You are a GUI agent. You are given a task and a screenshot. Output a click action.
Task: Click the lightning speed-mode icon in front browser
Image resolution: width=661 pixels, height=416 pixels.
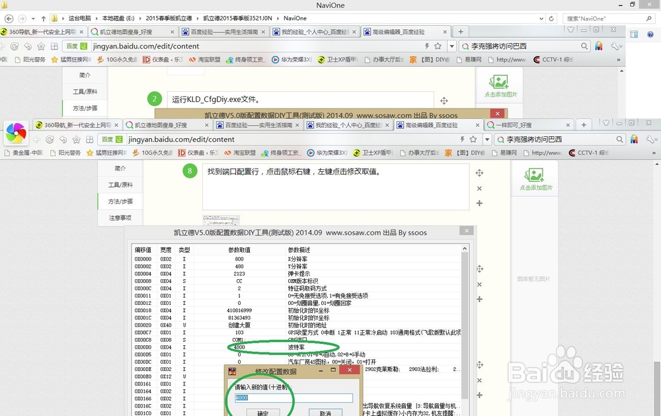tap(462, 140)
